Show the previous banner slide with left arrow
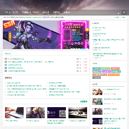 pos(5,36)
